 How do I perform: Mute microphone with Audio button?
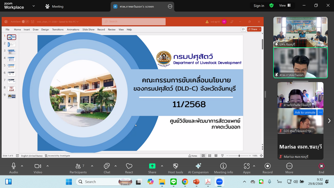[x=13, y=168]
